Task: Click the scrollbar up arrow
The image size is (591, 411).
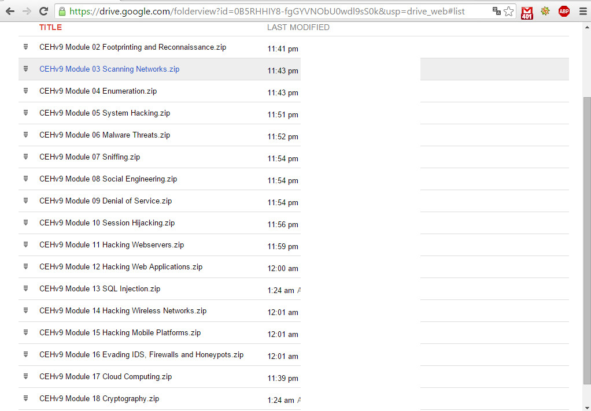Action: point(587,27)
